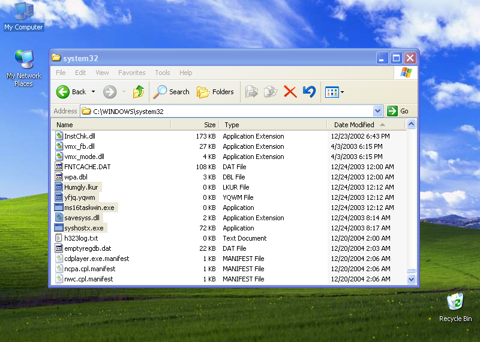
Task: Click the file name Humgly.lkur
Action: pyautogui.click(x=81, y=187)
